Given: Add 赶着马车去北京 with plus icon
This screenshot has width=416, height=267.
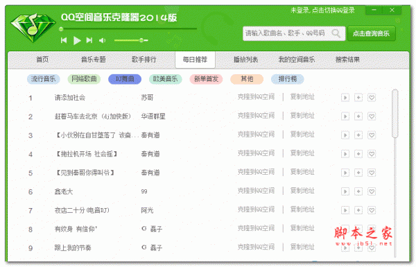Looking at the screenshot, I should [358, 117].
